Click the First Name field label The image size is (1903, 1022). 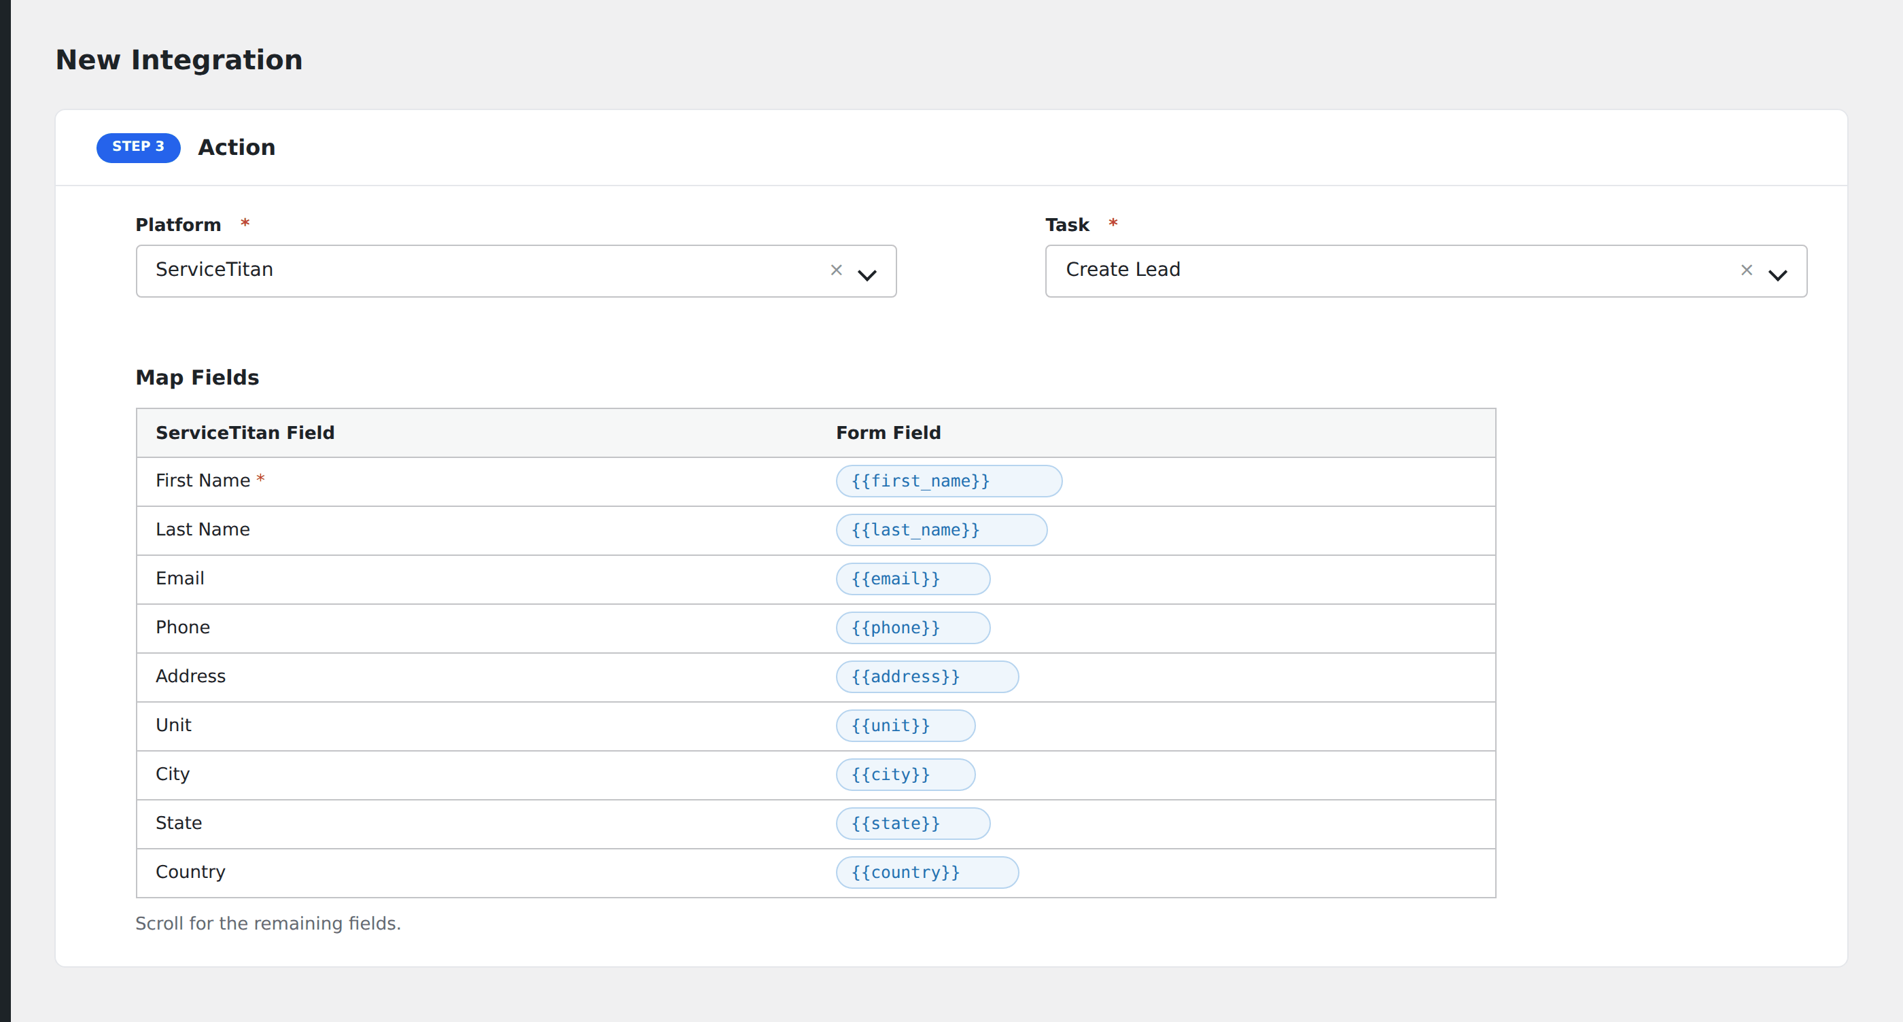[203, 480]
